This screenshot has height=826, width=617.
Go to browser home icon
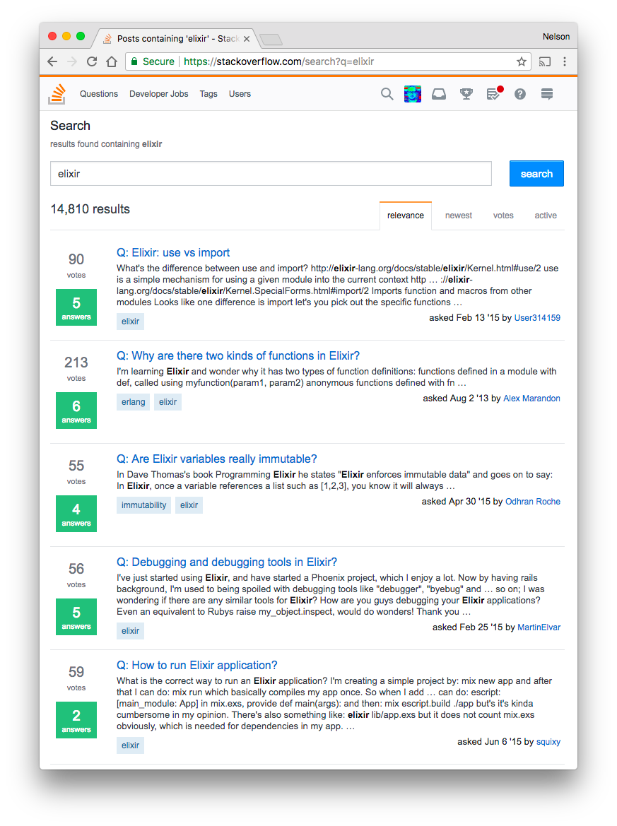click(x=112, y=61)
